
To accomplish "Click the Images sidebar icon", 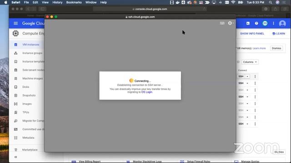I will [x=16, y=104].
